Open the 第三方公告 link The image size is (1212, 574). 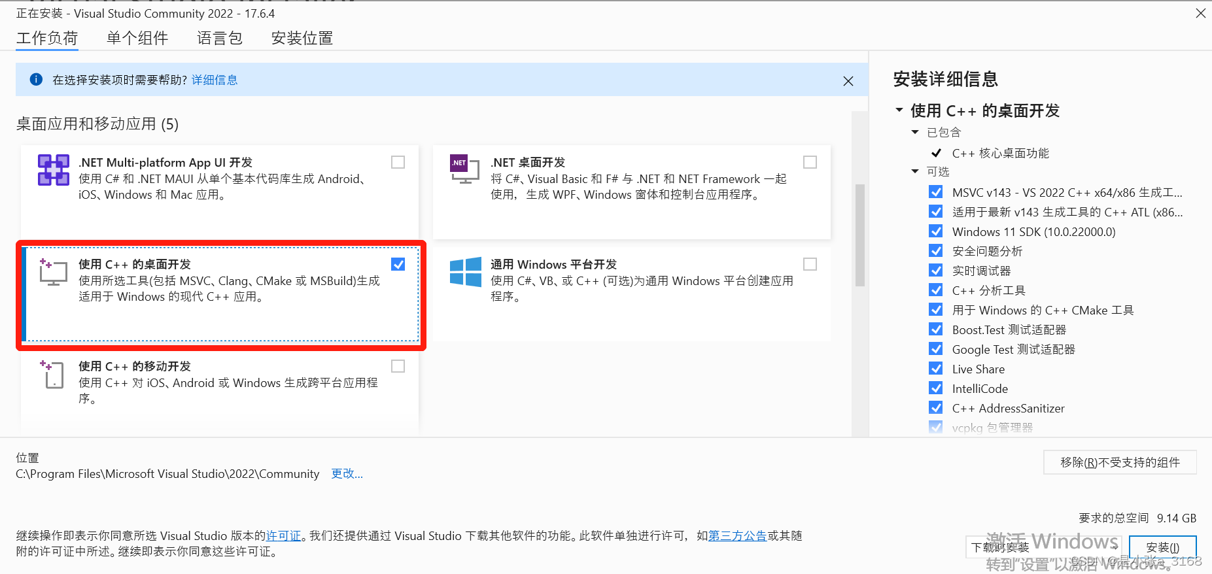[x=737, y=535]
